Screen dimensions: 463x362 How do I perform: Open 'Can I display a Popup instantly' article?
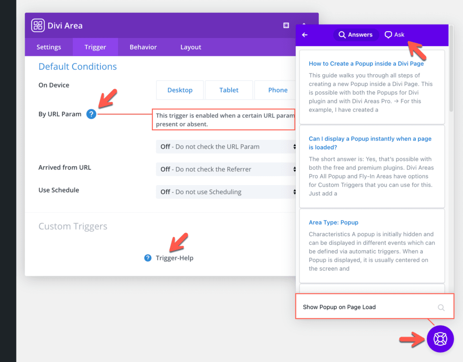click(370, 143)
